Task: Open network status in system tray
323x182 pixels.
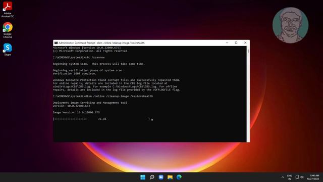Action: tap(297, 177)
